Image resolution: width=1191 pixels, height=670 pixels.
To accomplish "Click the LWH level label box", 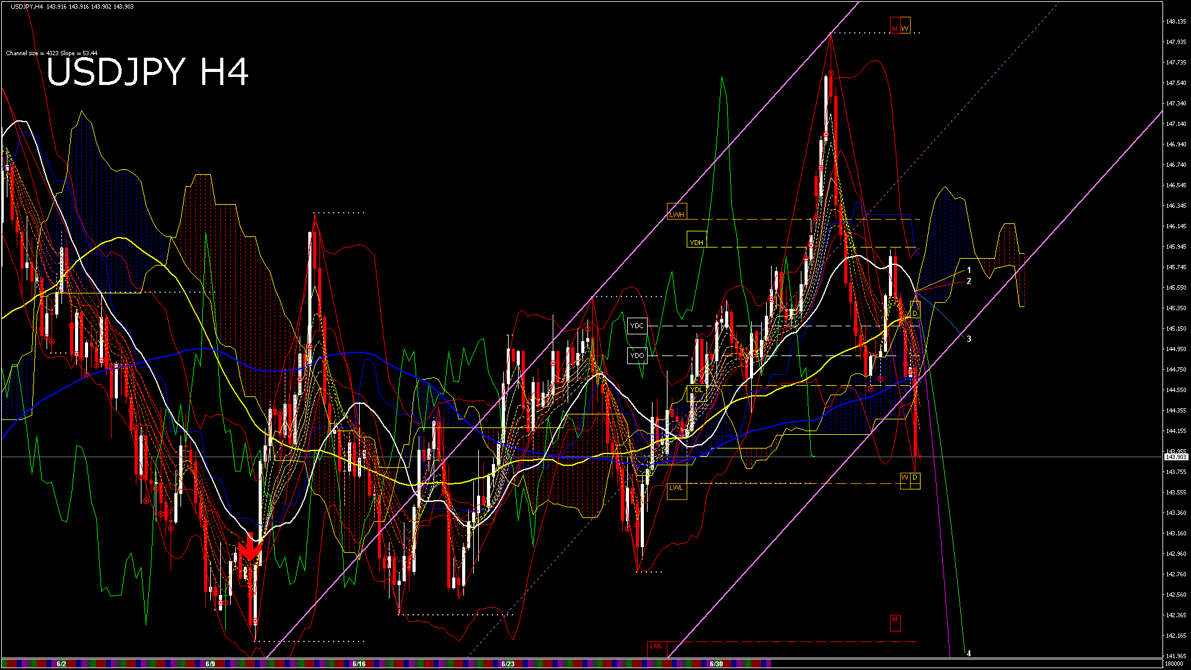I will pos(677,211).
